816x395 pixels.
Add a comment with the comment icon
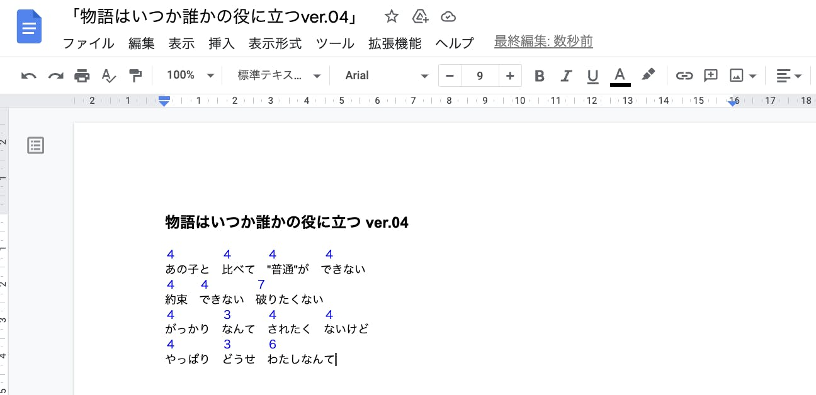(x=710, y=76)
